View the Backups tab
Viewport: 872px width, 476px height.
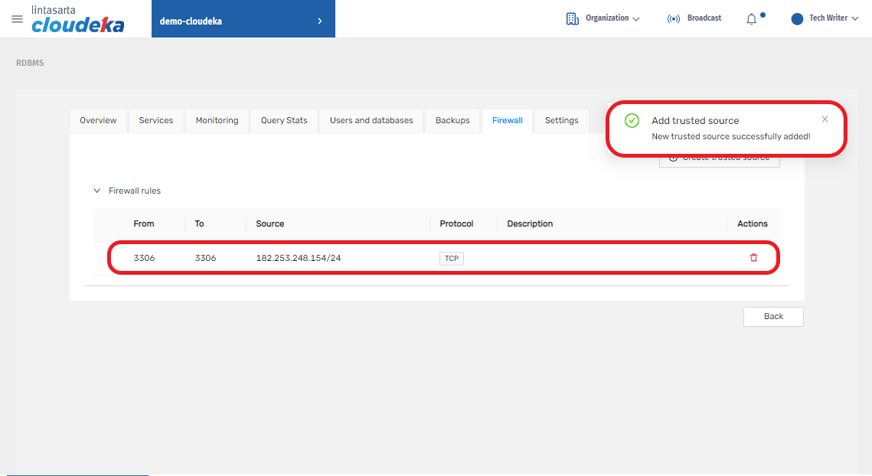(452, 120)
